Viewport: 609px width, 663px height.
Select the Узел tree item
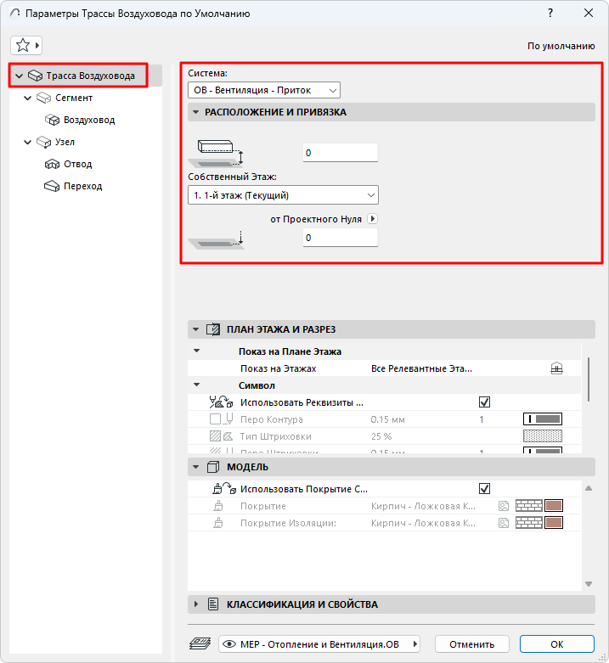(65, 142)
